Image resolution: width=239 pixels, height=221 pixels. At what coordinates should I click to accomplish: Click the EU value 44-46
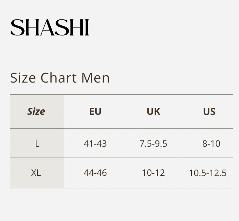(x=95, y=173)
